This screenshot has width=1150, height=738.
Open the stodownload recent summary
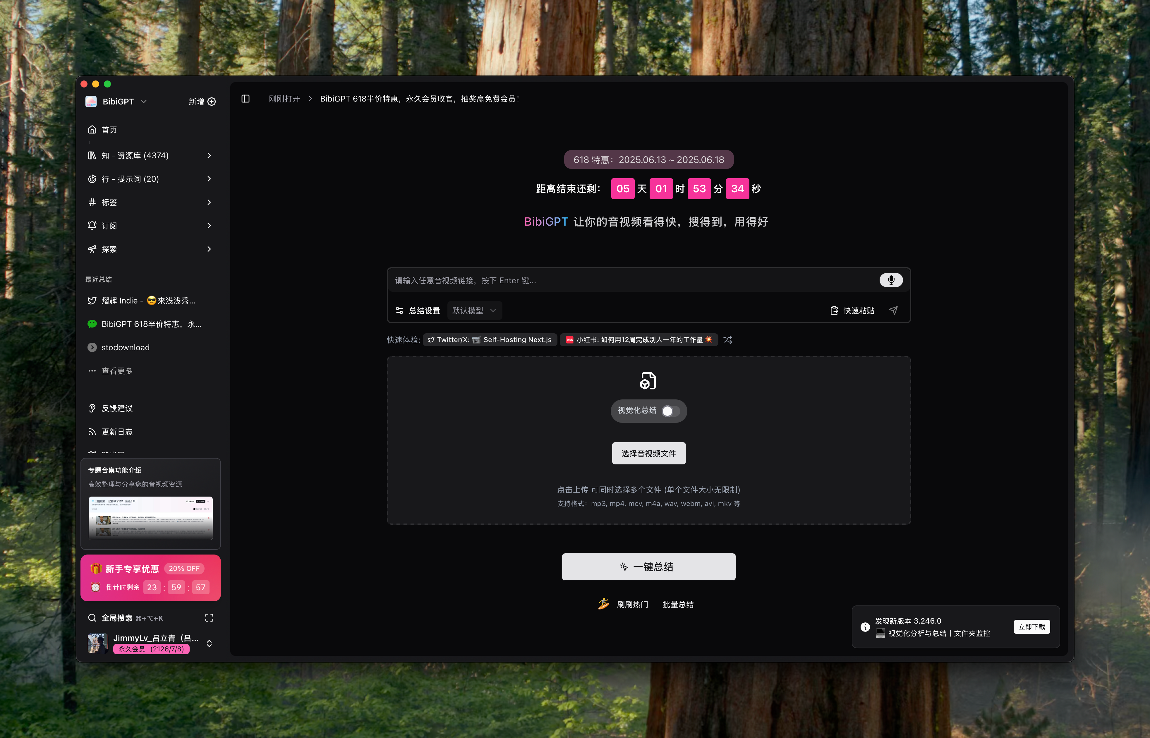point(150,347)
